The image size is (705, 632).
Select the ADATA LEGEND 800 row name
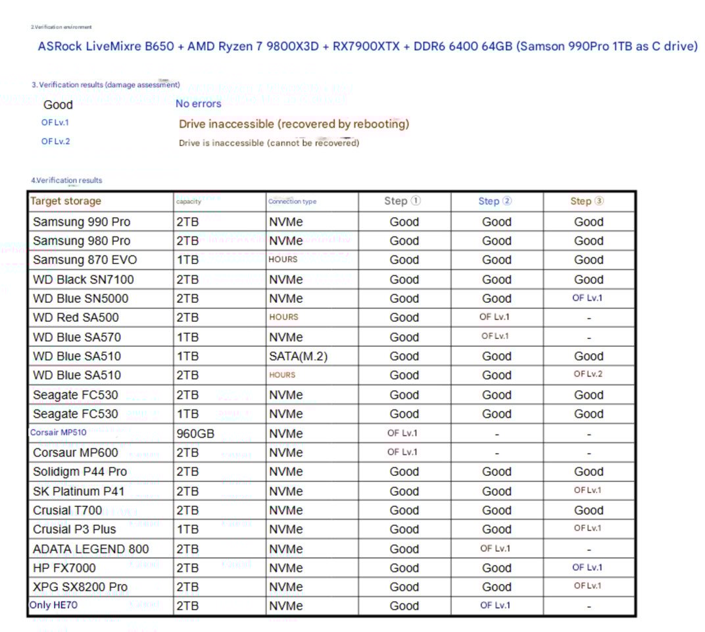coord(90,549)
